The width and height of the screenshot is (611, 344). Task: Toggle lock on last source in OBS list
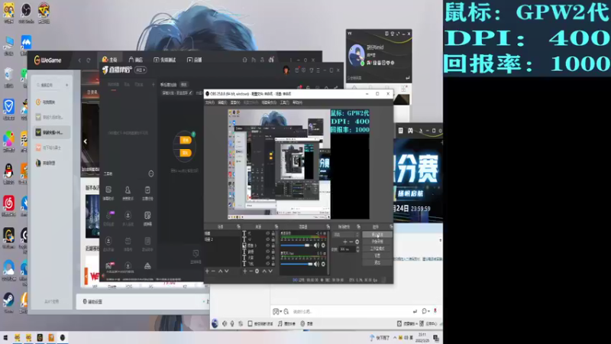point(273,264)
